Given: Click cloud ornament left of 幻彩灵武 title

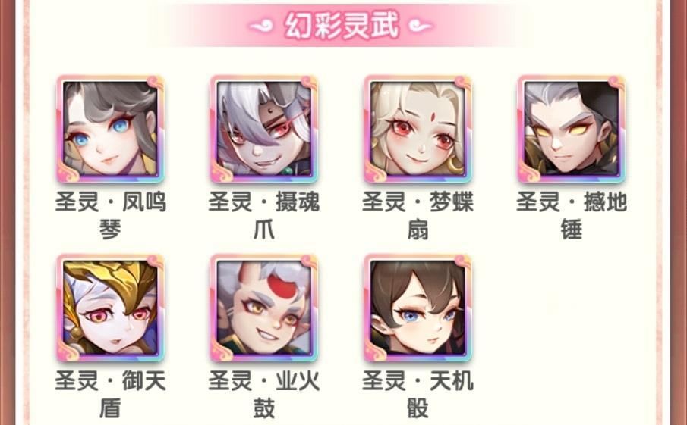Looking at the screenshot, I should (263, 27).
